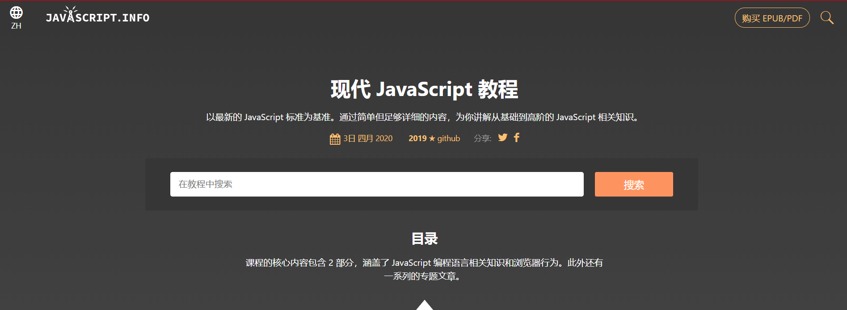Share the tutorial via Twitter bird icon
The width and height of the screenshot is (847, 310).
pyautogui.click(x=503, y=138)
